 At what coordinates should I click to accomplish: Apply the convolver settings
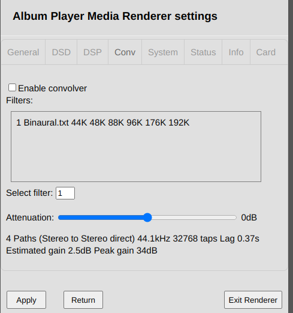click(26, 300)
